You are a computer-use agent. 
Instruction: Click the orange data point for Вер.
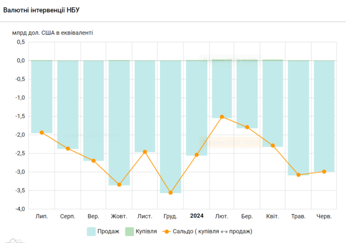tap(93, 160)
